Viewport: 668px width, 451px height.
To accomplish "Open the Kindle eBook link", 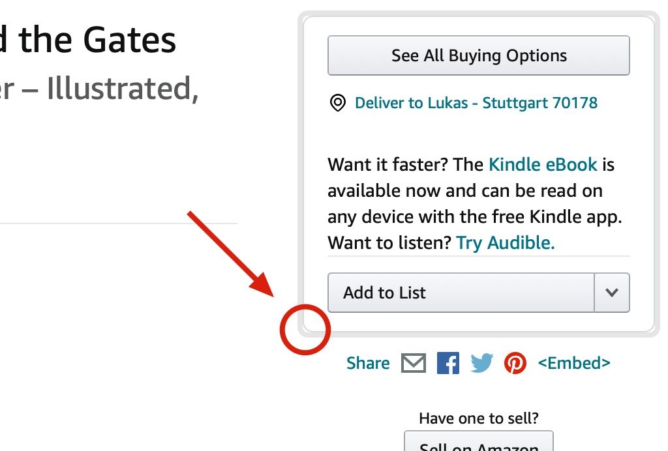I will tap(542, 164).
